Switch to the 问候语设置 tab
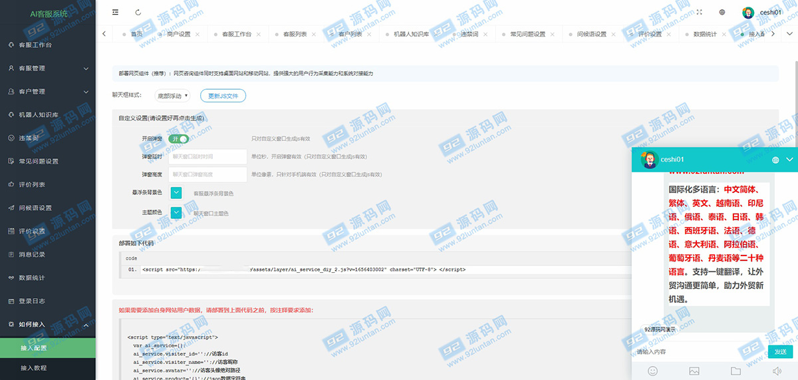798x380 pixels. pos(591,34)
